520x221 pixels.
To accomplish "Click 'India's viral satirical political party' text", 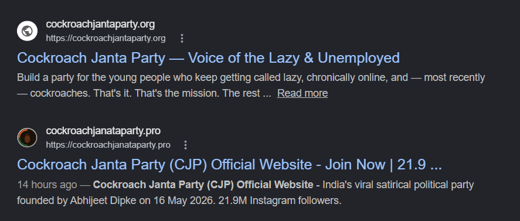I will click(x=398, y=185).
